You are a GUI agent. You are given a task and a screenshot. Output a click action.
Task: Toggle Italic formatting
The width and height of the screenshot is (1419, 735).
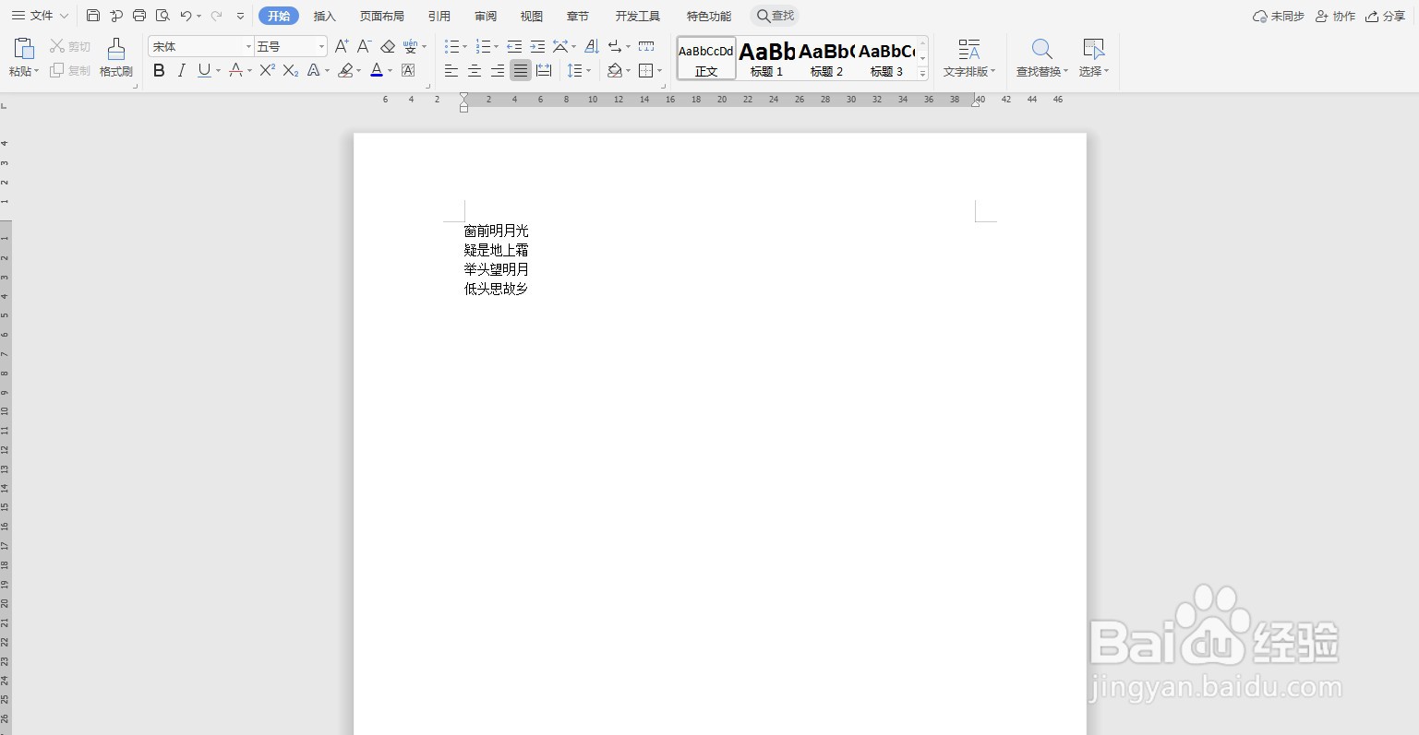pos(181,70)
